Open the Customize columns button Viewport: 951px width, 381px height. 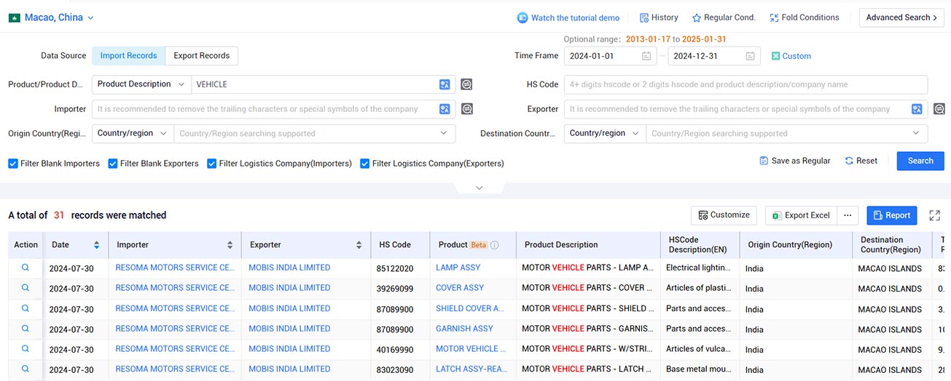(x=724, y=215)
